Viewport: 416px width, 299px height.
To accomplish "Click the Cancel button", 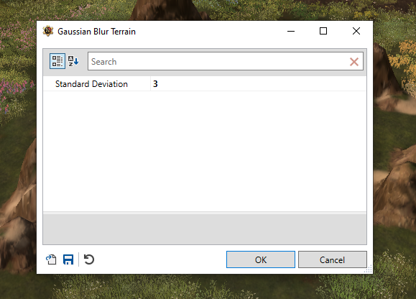I will 333,259.
